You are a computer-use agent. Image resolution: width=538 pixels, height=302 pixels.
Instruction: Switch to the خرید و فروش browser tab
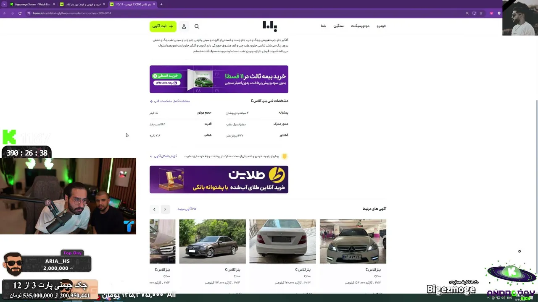[83, 4]
